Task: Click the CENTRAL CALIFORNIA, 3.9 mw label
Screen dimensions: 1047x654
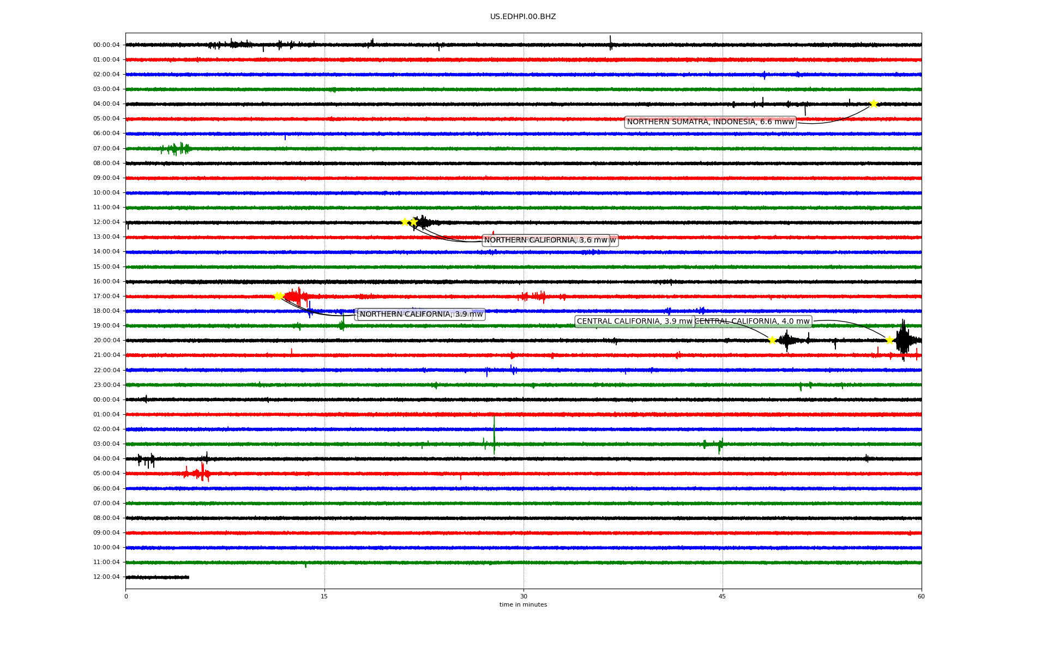Action: (x=634, y=322)
